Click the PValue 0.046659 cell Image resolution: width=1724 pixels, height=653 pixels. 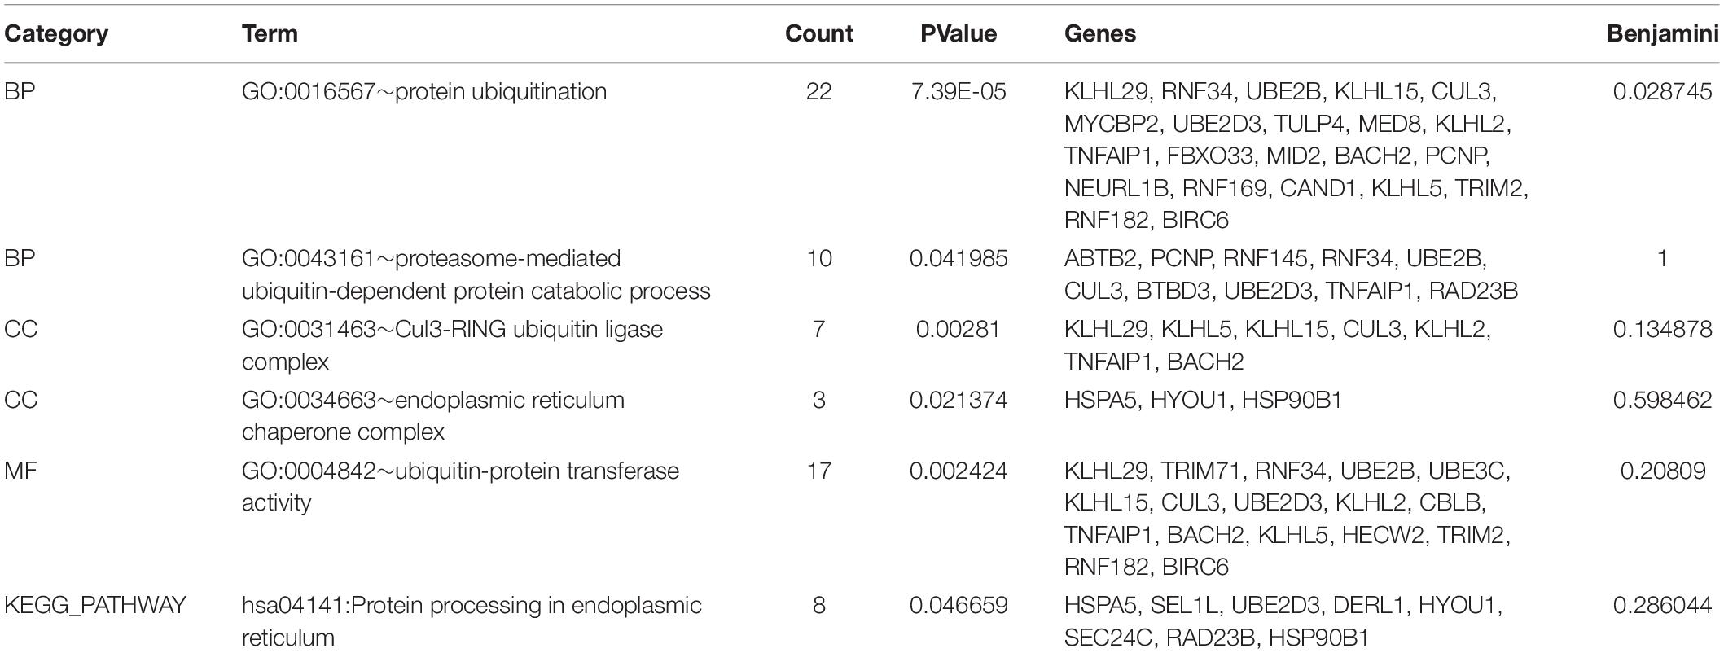pyautogui.click(x=959, y=606)
